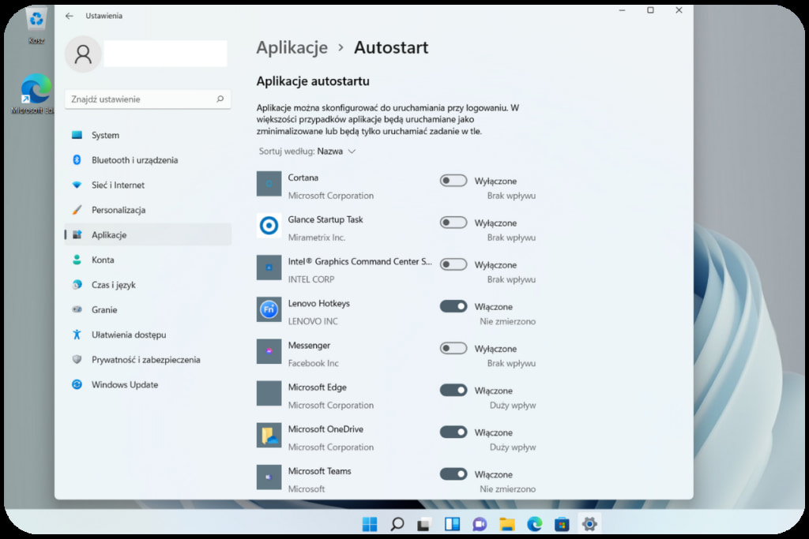This screenshot has width=809, height=539.
Task: Disable Microsoft OneDrive autostart
Action: 453,432
